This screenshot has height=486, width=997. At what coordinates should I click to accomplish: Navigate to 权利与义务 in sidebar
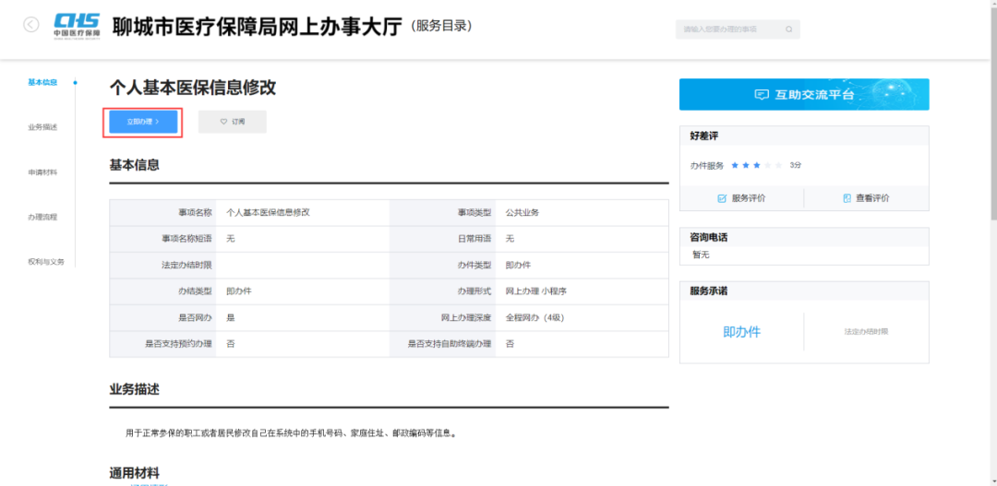46,262
